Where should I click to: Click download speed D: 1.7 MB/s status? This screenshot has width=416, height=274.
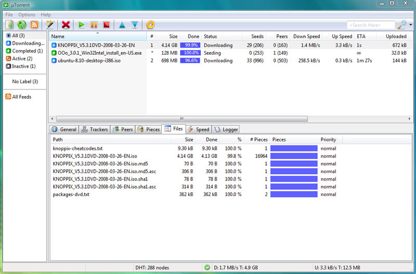[236, 268]
